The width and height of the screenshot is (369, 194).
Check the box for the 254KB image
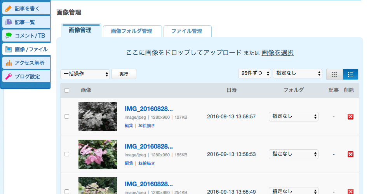point(67,192)
